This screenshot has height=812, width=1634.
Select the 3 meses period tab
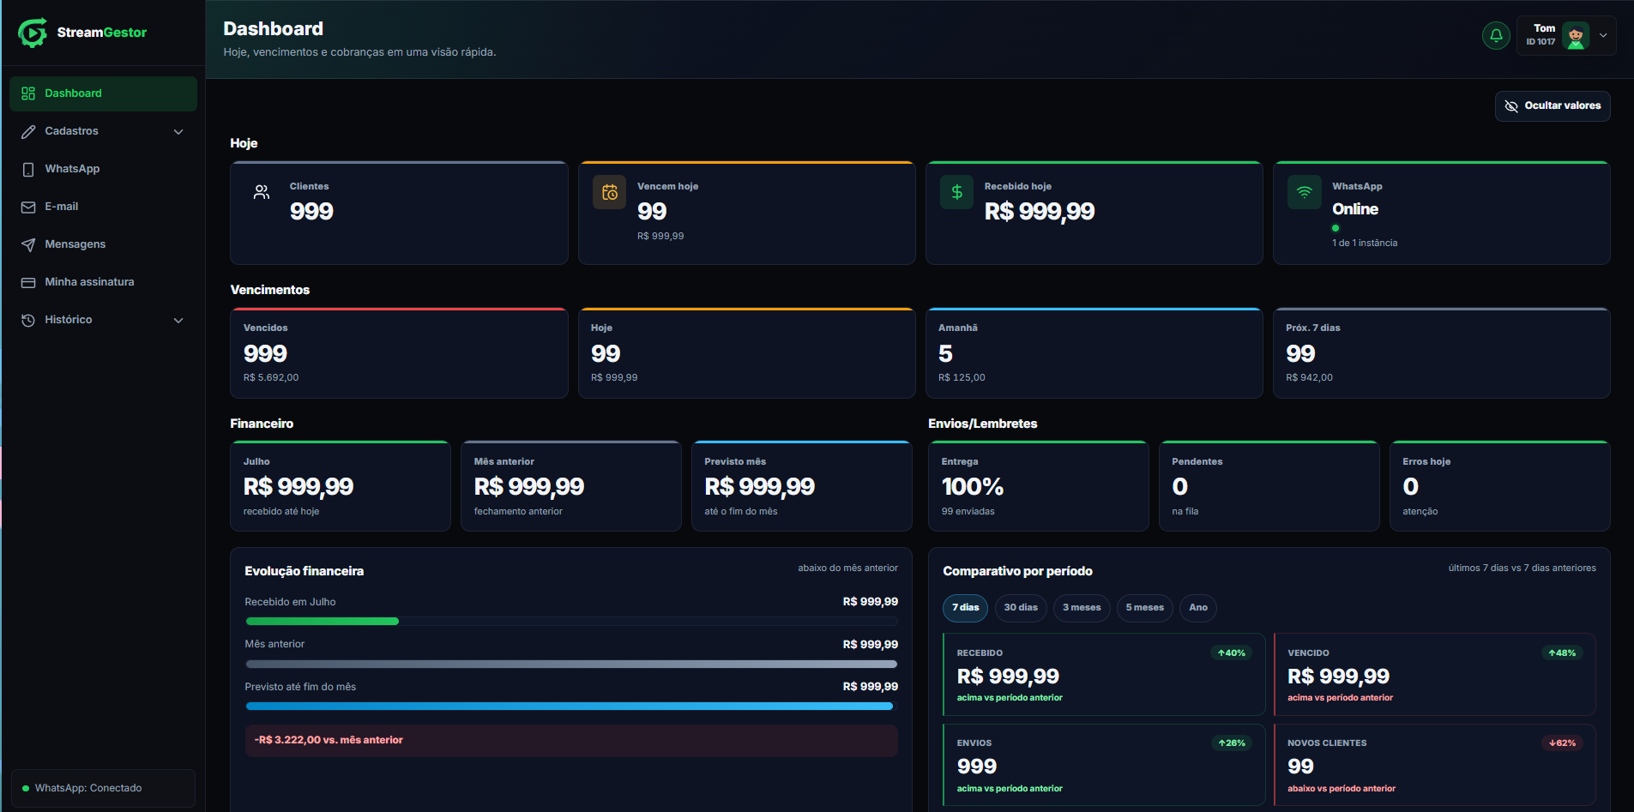(x=1082, y=608)
